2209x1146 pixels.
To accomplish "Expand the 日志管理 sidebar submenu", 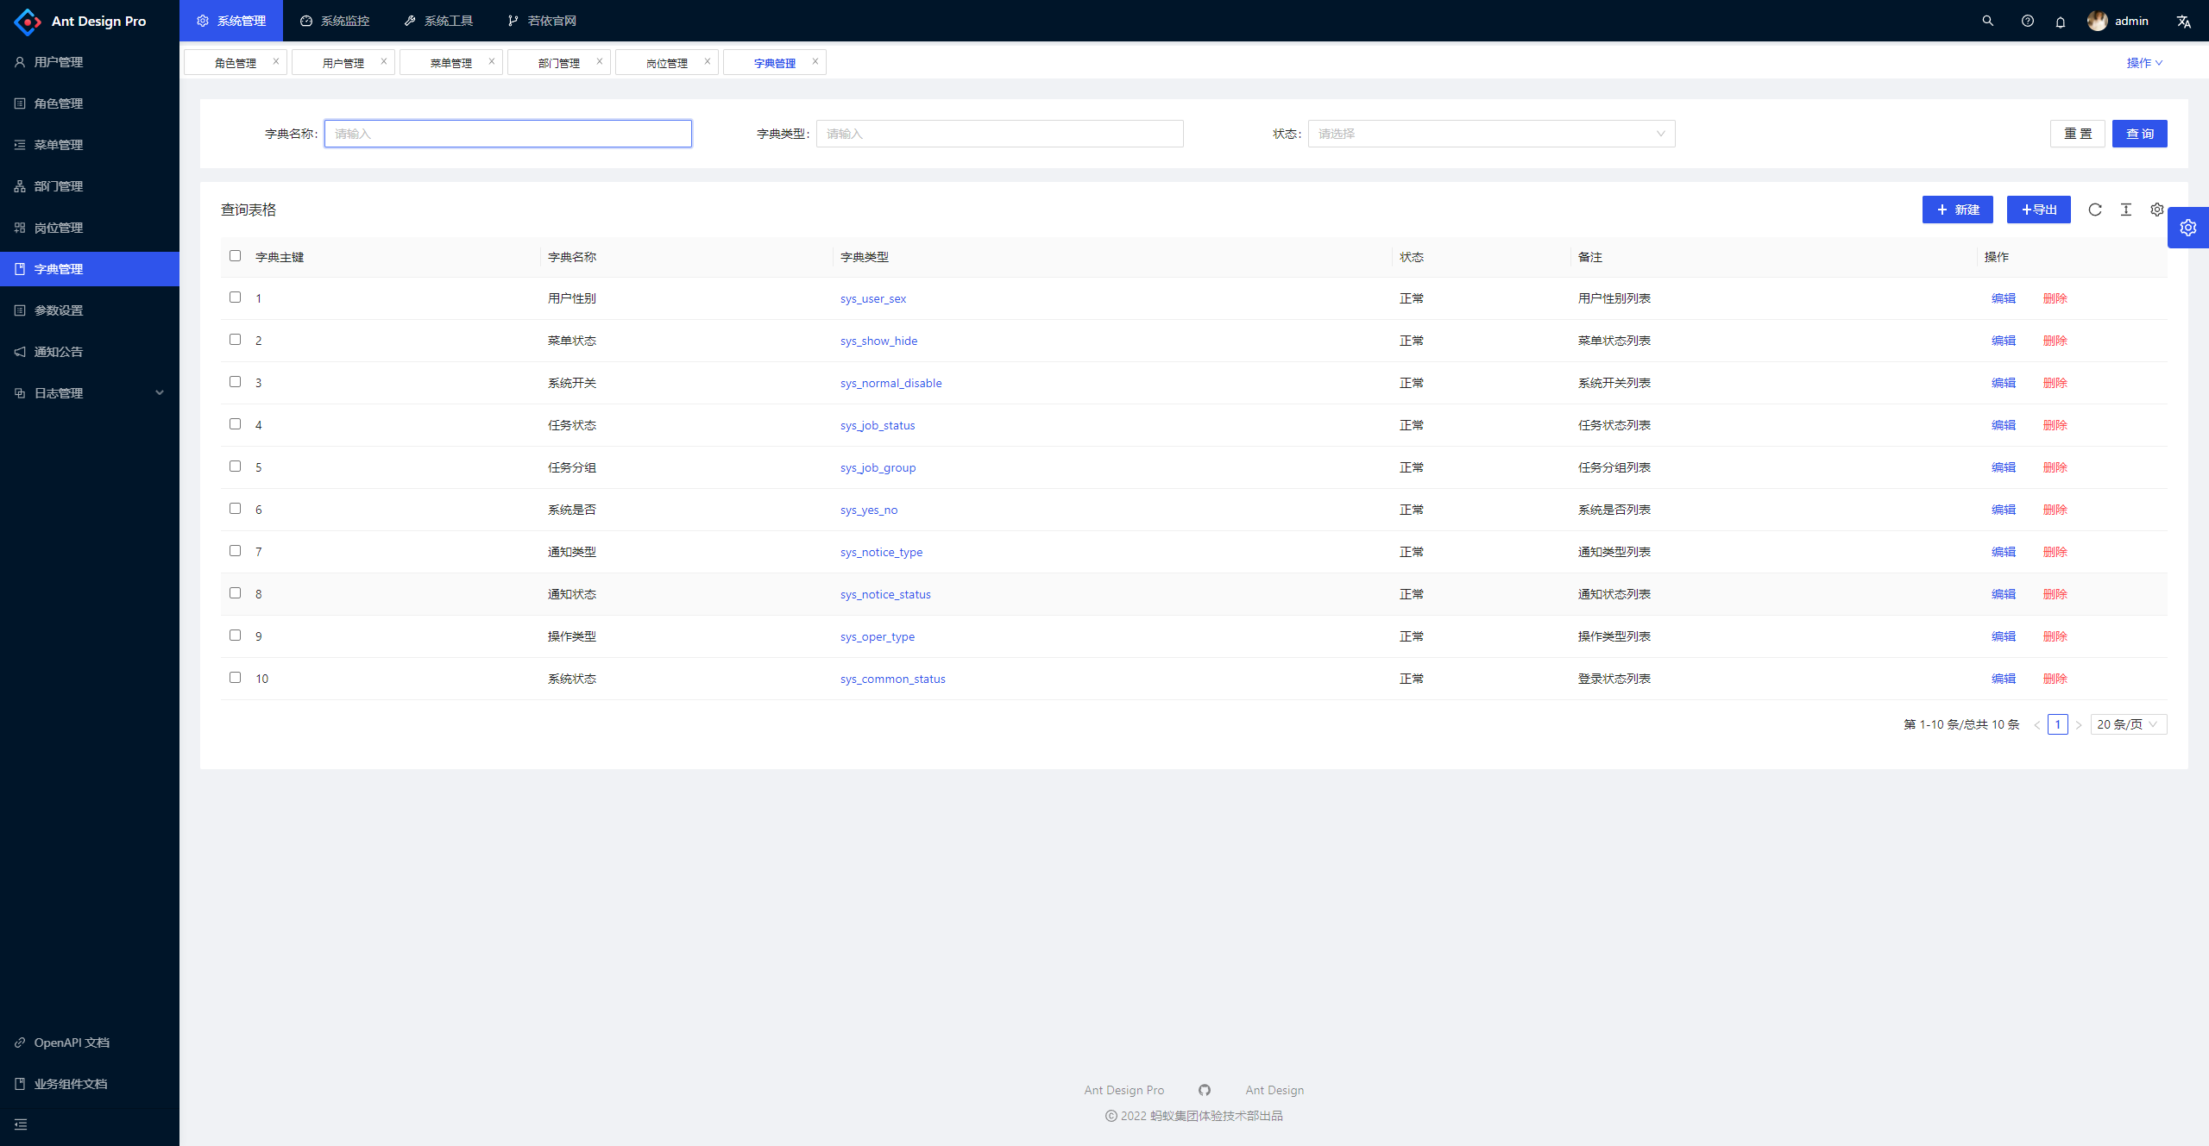I will point(90,393).
